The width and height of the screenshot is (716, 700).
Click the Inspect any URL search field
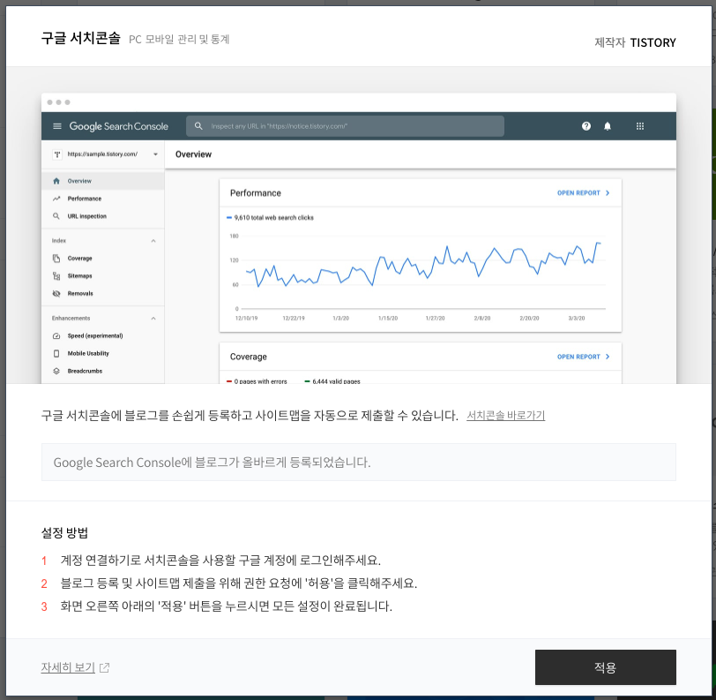point(345,125)
